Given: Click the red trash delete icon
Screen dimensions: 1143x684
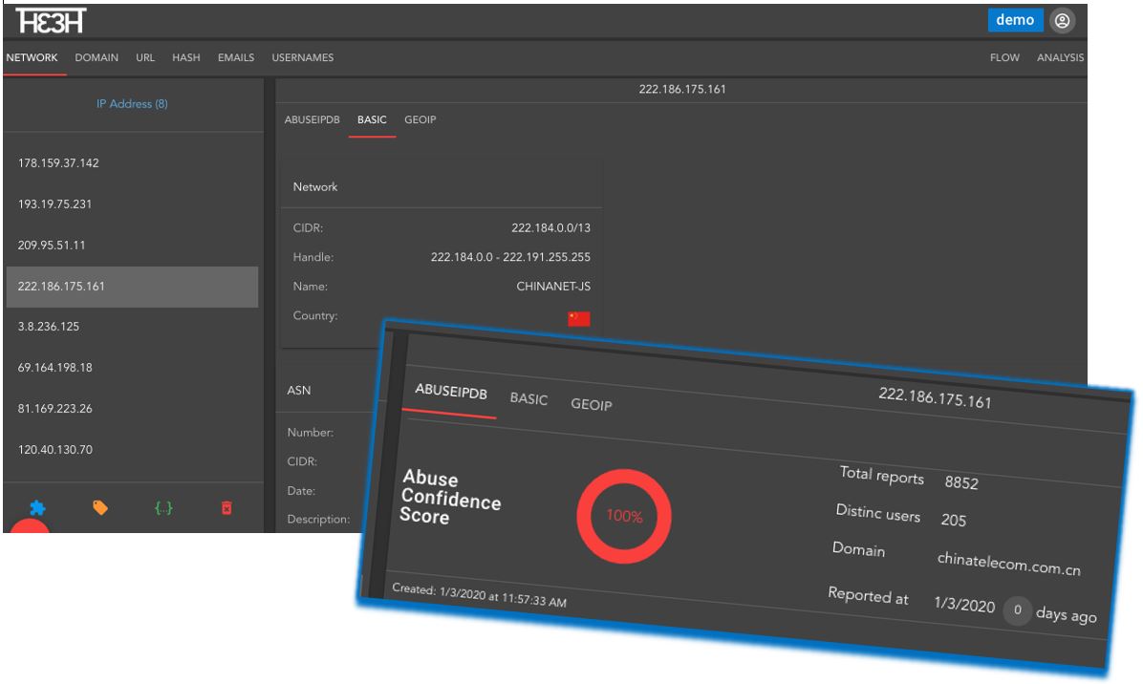Looking at the screenshot, I should click(x=226, y=507).
